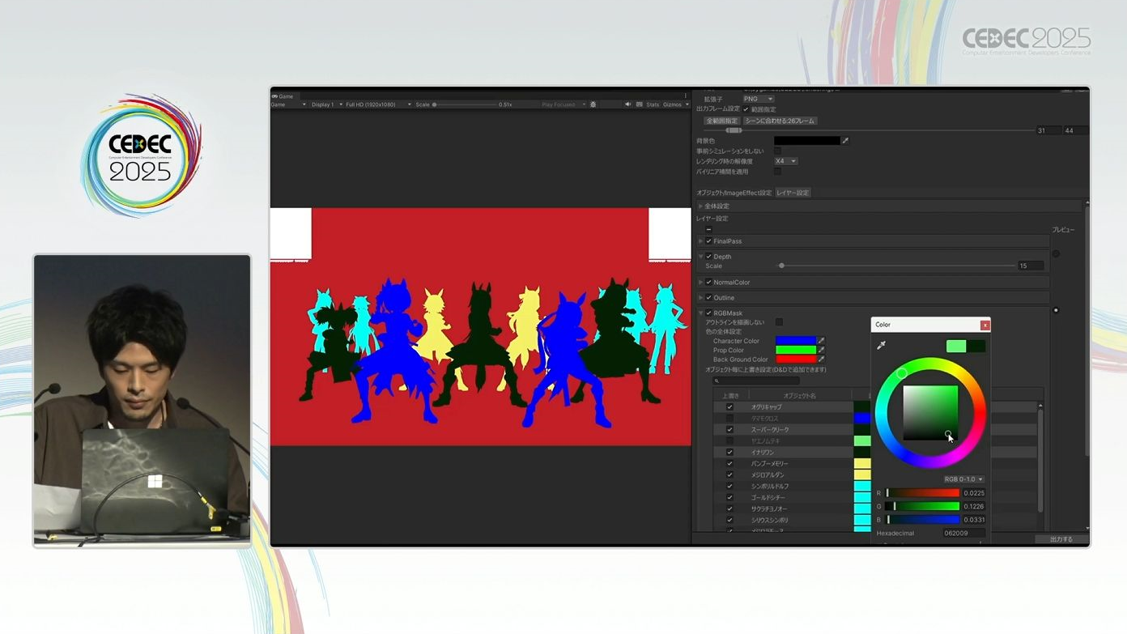Click the 全範囲指定 button
The width and height of the screenshot is (1127, 634).
click(722, 121)
